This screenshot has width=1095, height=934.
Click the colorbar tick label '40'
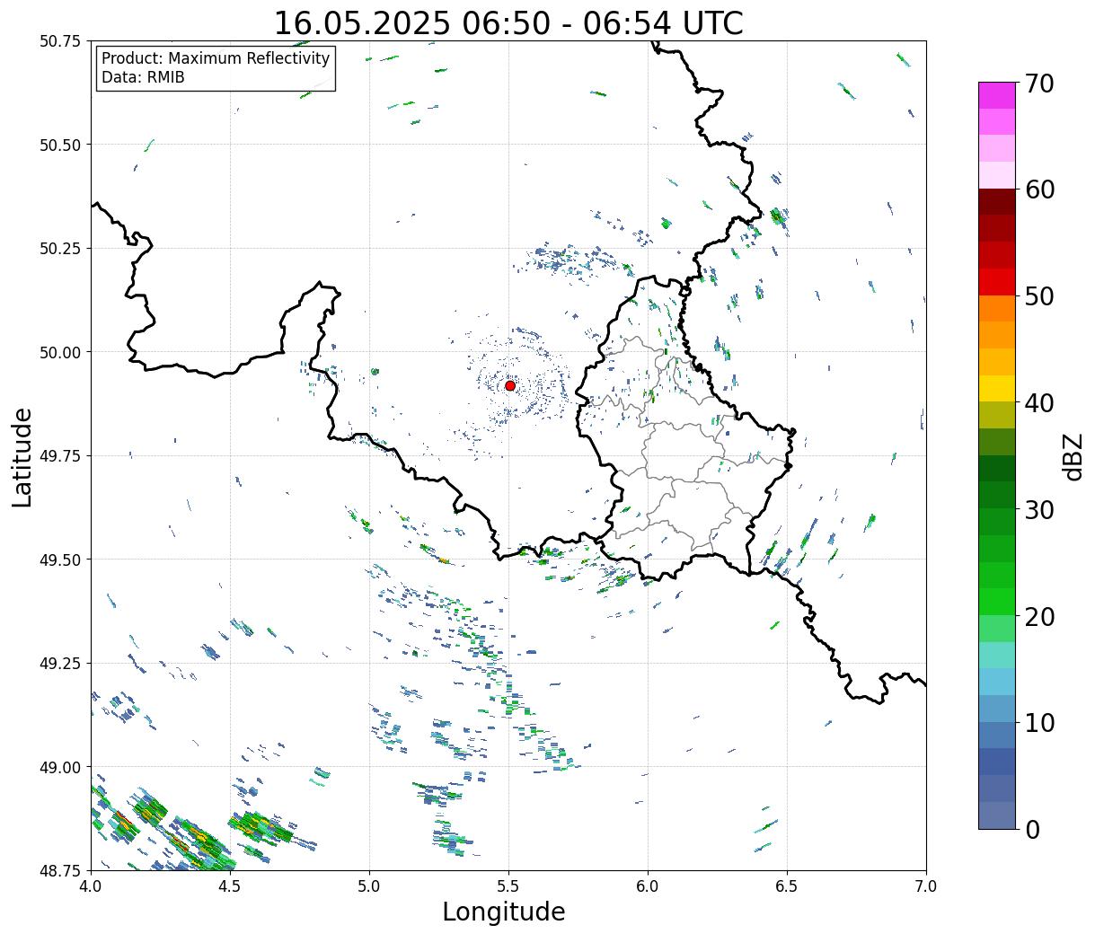coord(1038,403)
